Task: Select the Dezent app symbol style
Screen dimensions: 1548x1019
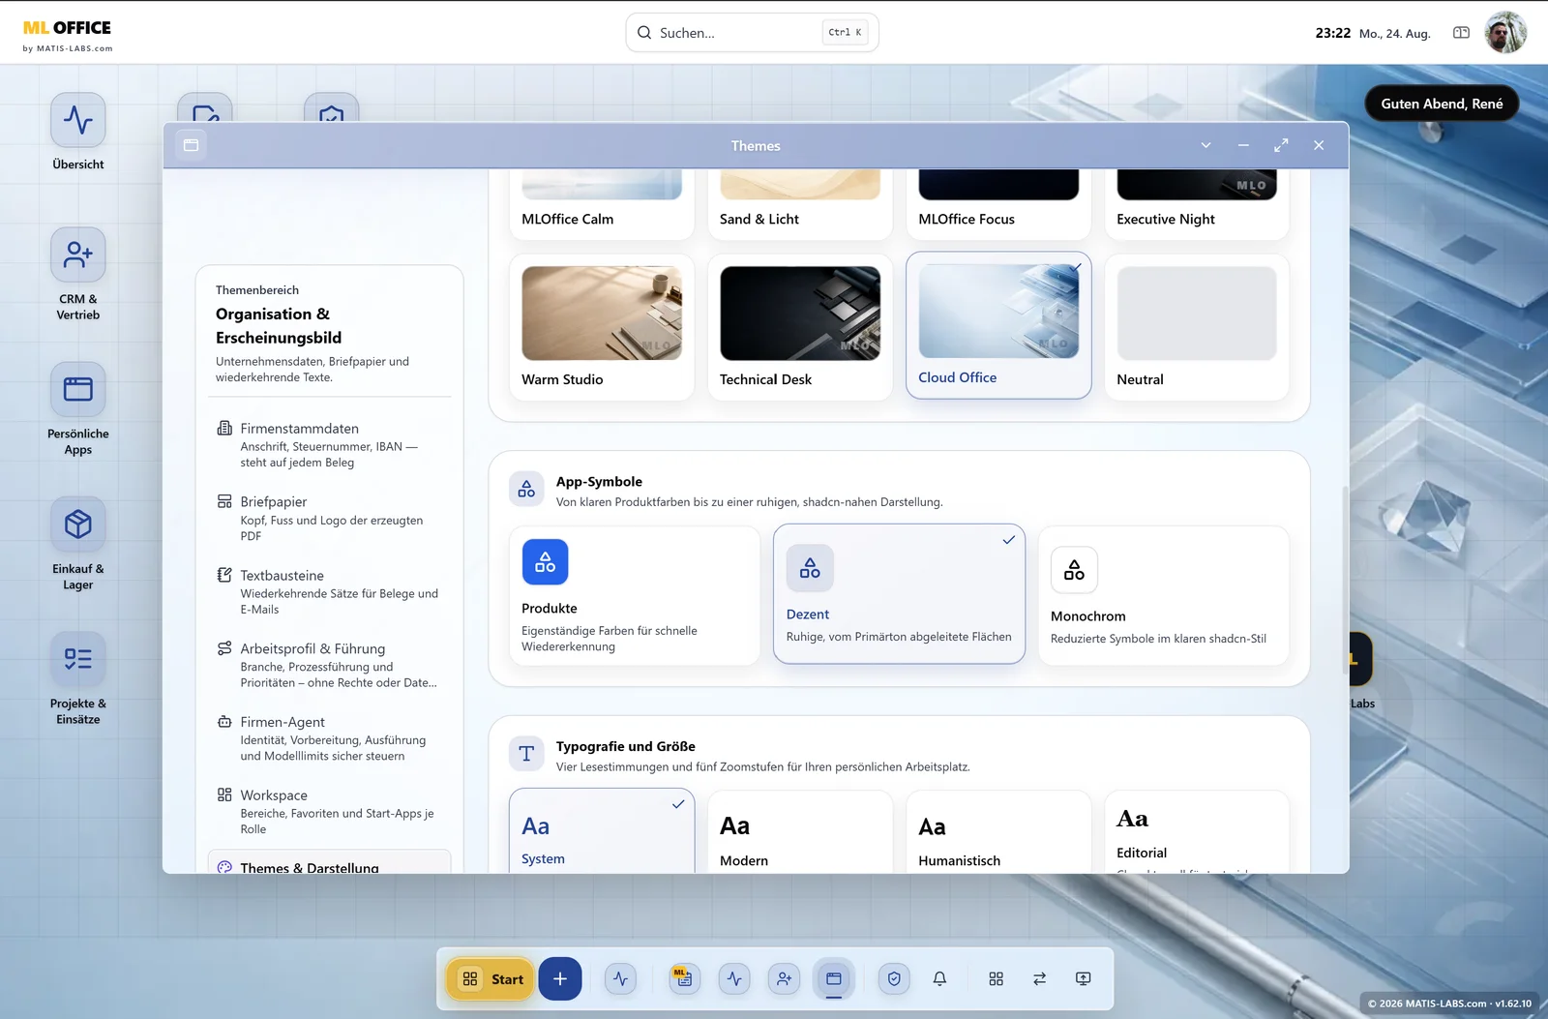Action: [899, 594]
